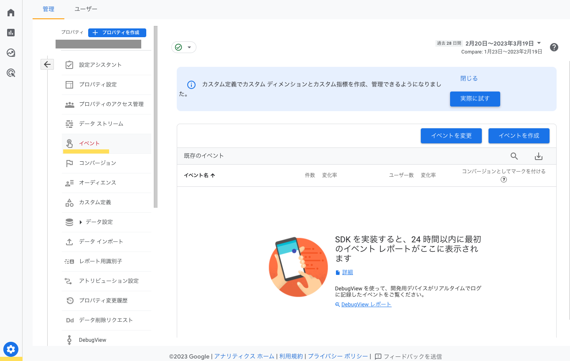Image resolution: width=570 pixels, height=361 pixels.
Task: Open the green check status dropdown
Action: pos(184,48)
